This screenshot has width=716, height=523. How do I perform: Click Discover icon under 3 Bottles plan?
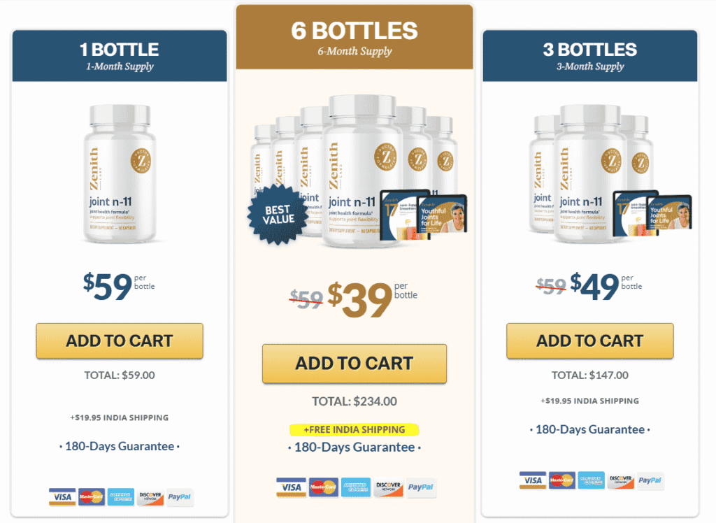pos(621,480)
